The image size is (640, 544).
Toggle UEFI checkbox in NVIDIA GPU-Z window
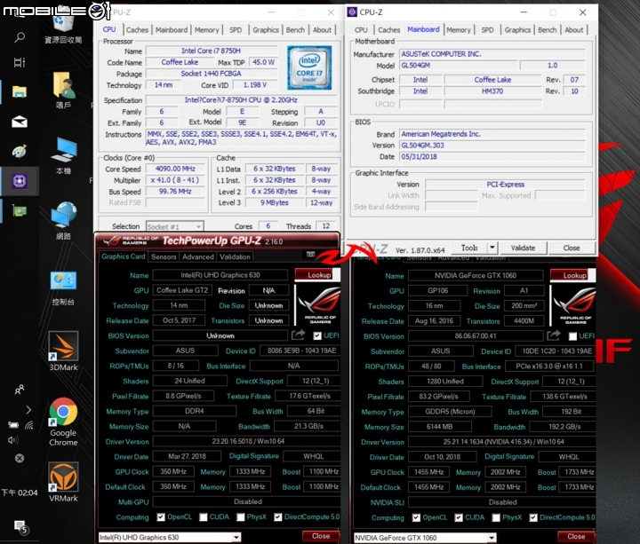point(572,336)
